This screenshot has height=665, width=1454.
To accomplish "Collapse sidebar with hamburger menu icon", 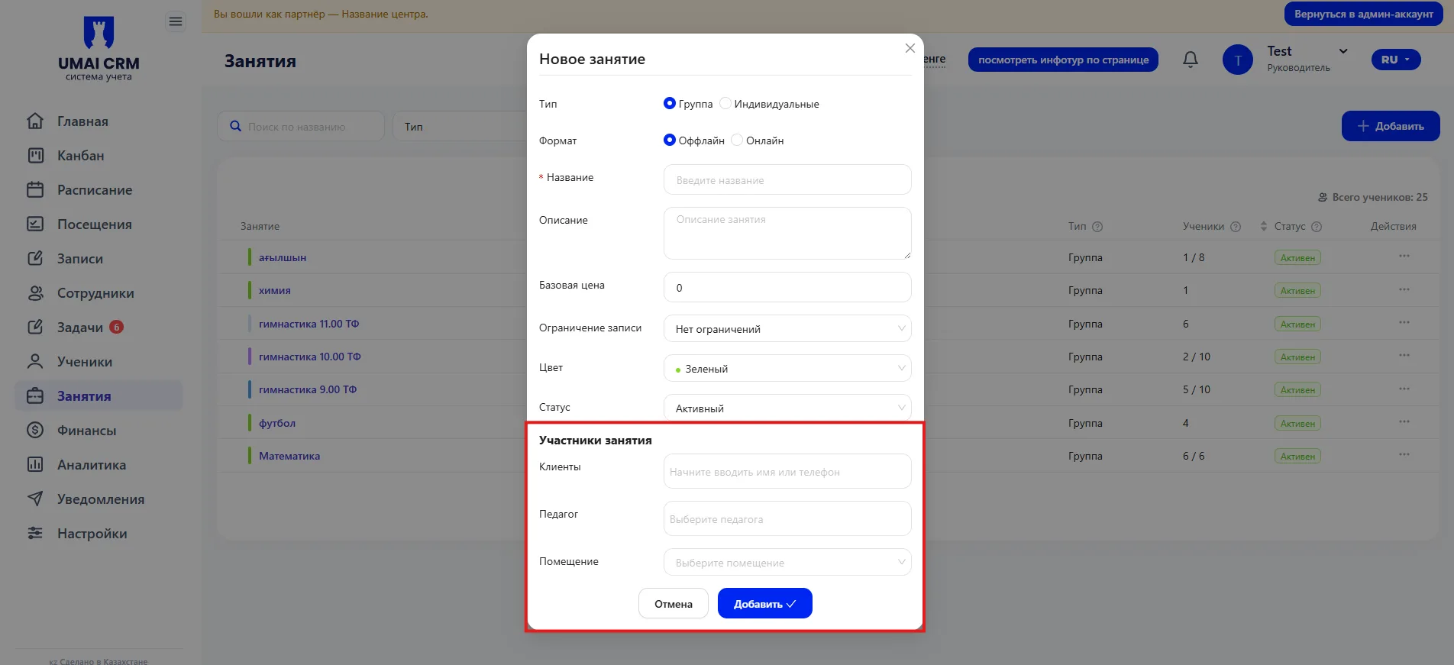I will (x=176, y=21).
